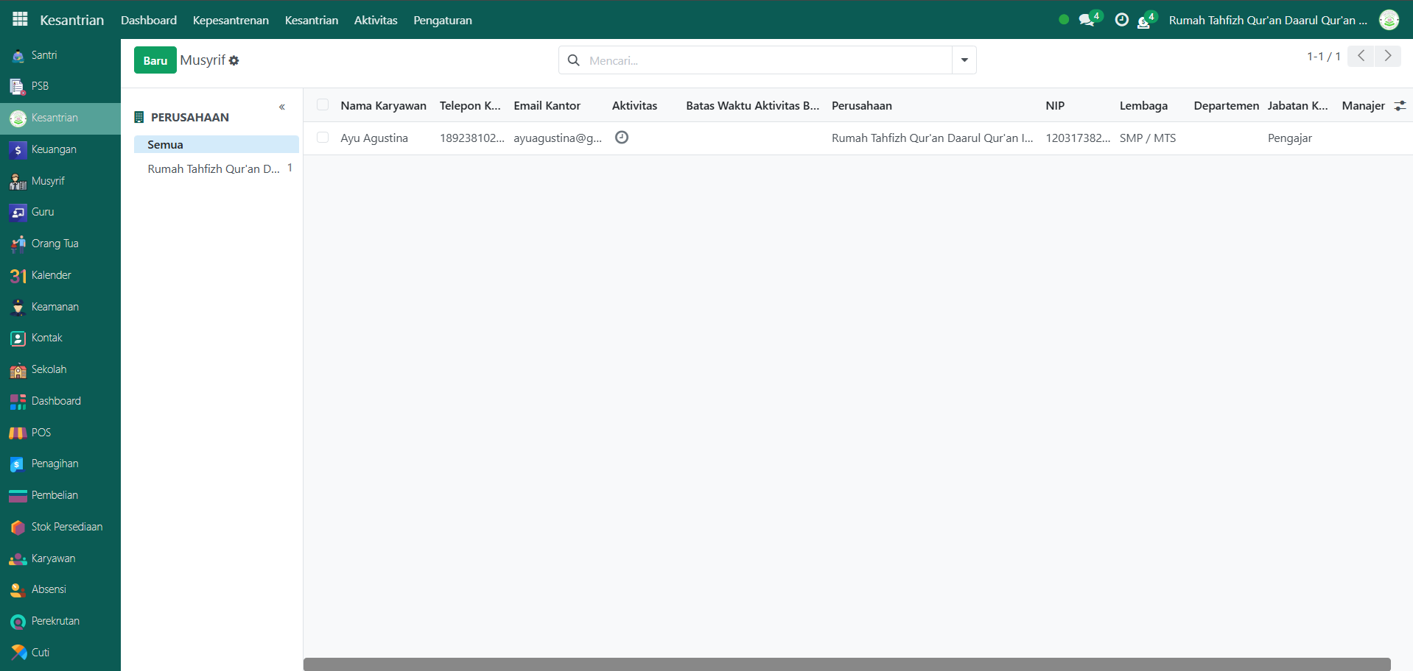Open the optional columns toggle in the table header
Screen dimensions: 1413x671
click(1400, 106)
